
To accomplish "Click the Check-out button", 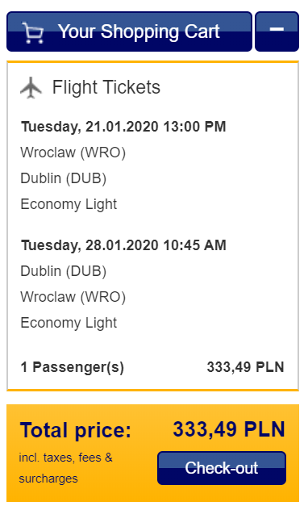I will pyautogui.click(x=222, y=468).
